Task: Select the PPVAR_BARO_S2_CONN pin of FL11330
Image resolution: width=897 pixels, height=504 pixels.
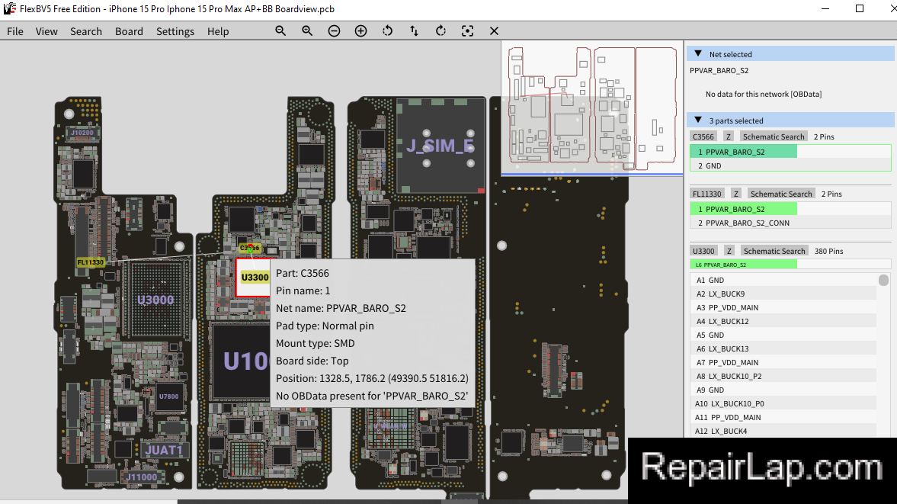Action: click(790, 223)
